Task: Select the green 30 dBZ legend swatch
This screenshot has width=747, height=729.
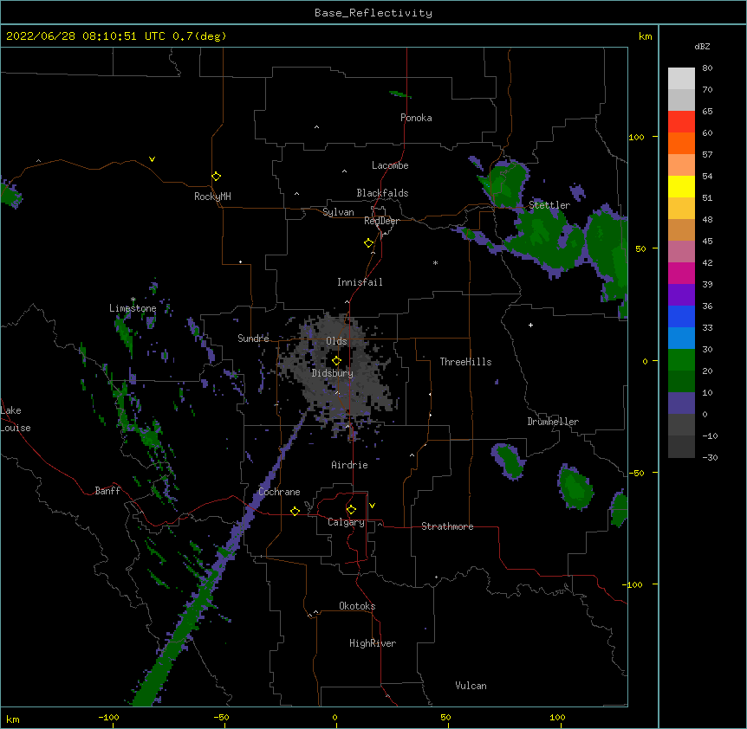Action: (x=681, y=360)
